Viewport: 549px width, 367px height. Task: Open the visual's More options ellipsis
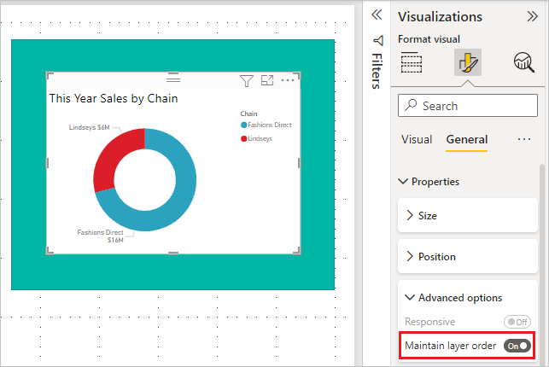(288, 81)
